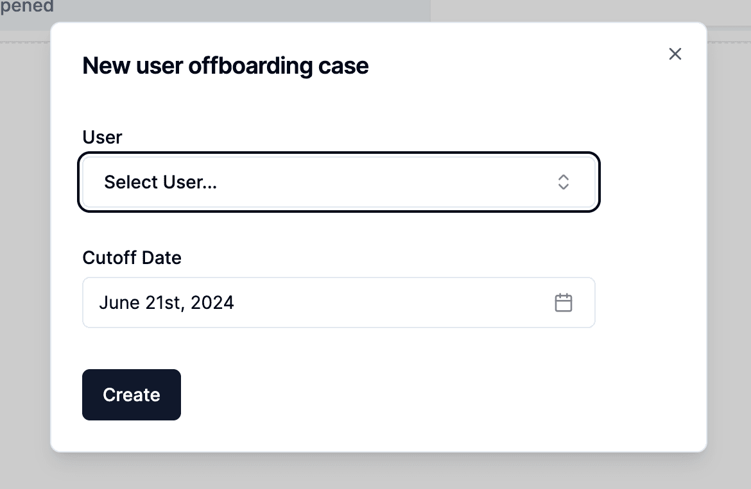This screenshot has width=751, height=489.
Task: Show the calendar via the date icon
Action: [x=563, y=303]
